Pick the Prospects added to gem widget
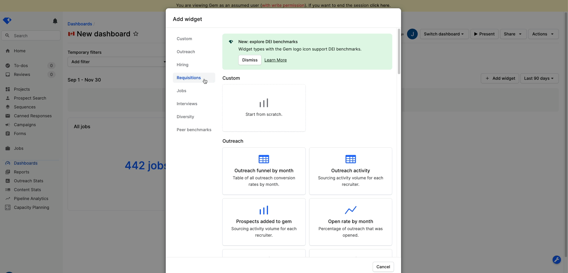Viewport: 568px width, 273px height. [x=264, y=222]
